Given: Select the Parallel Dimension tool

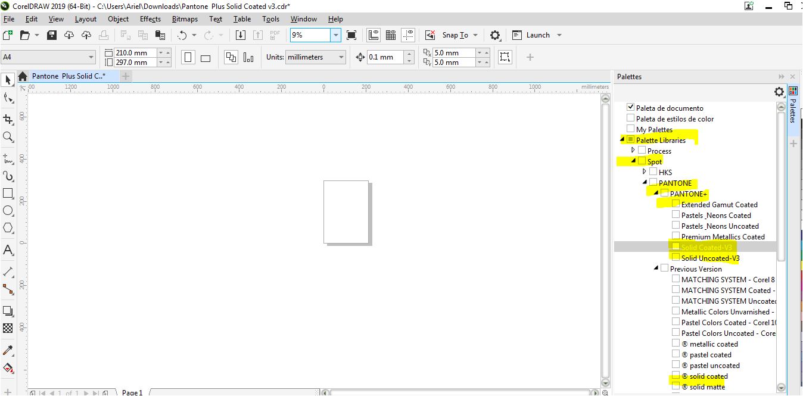Looking at the screenshot, I should point(8,272).
